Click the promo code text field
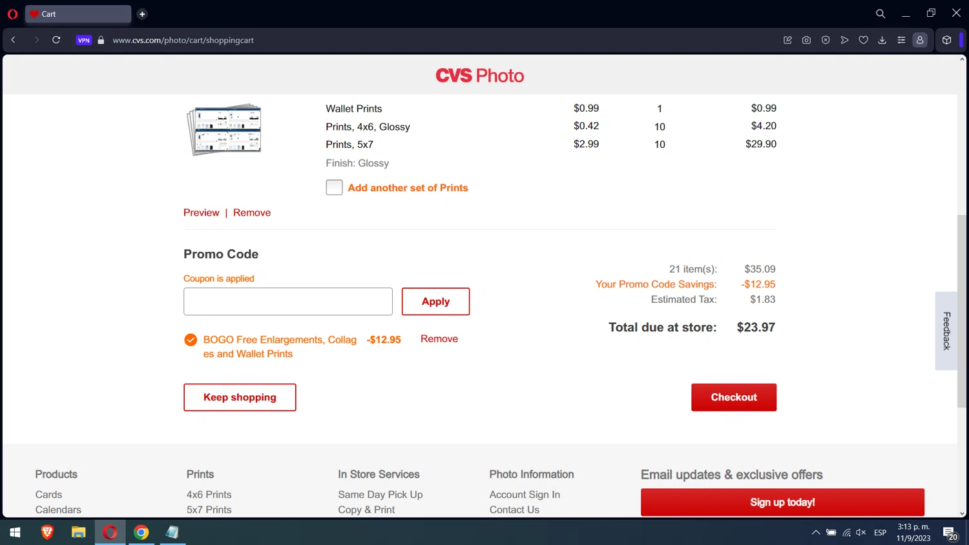The height and width of the screenshot is (545, 969). 288,302
